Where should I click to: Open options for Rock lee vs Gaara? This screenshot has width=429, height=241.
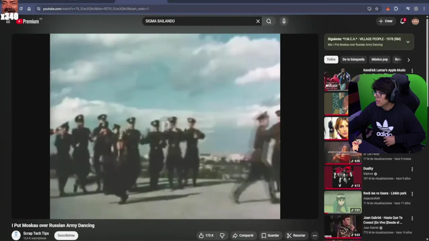pyautogui.click(x=412, y=194)
